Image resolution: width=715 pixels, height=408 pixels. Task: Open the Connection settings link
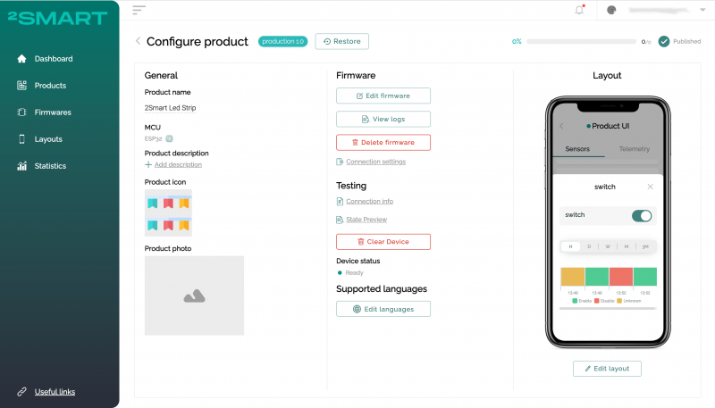375,162
